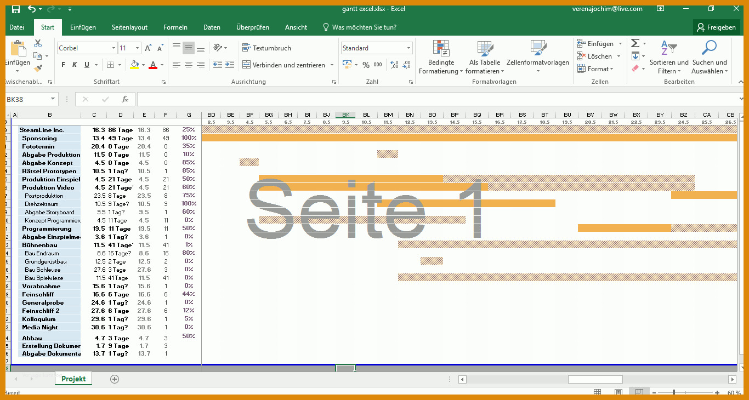This screenshot has height=400, width=749.
Task: Cut selection with the scissors icon
Action: tap(38, 43)
